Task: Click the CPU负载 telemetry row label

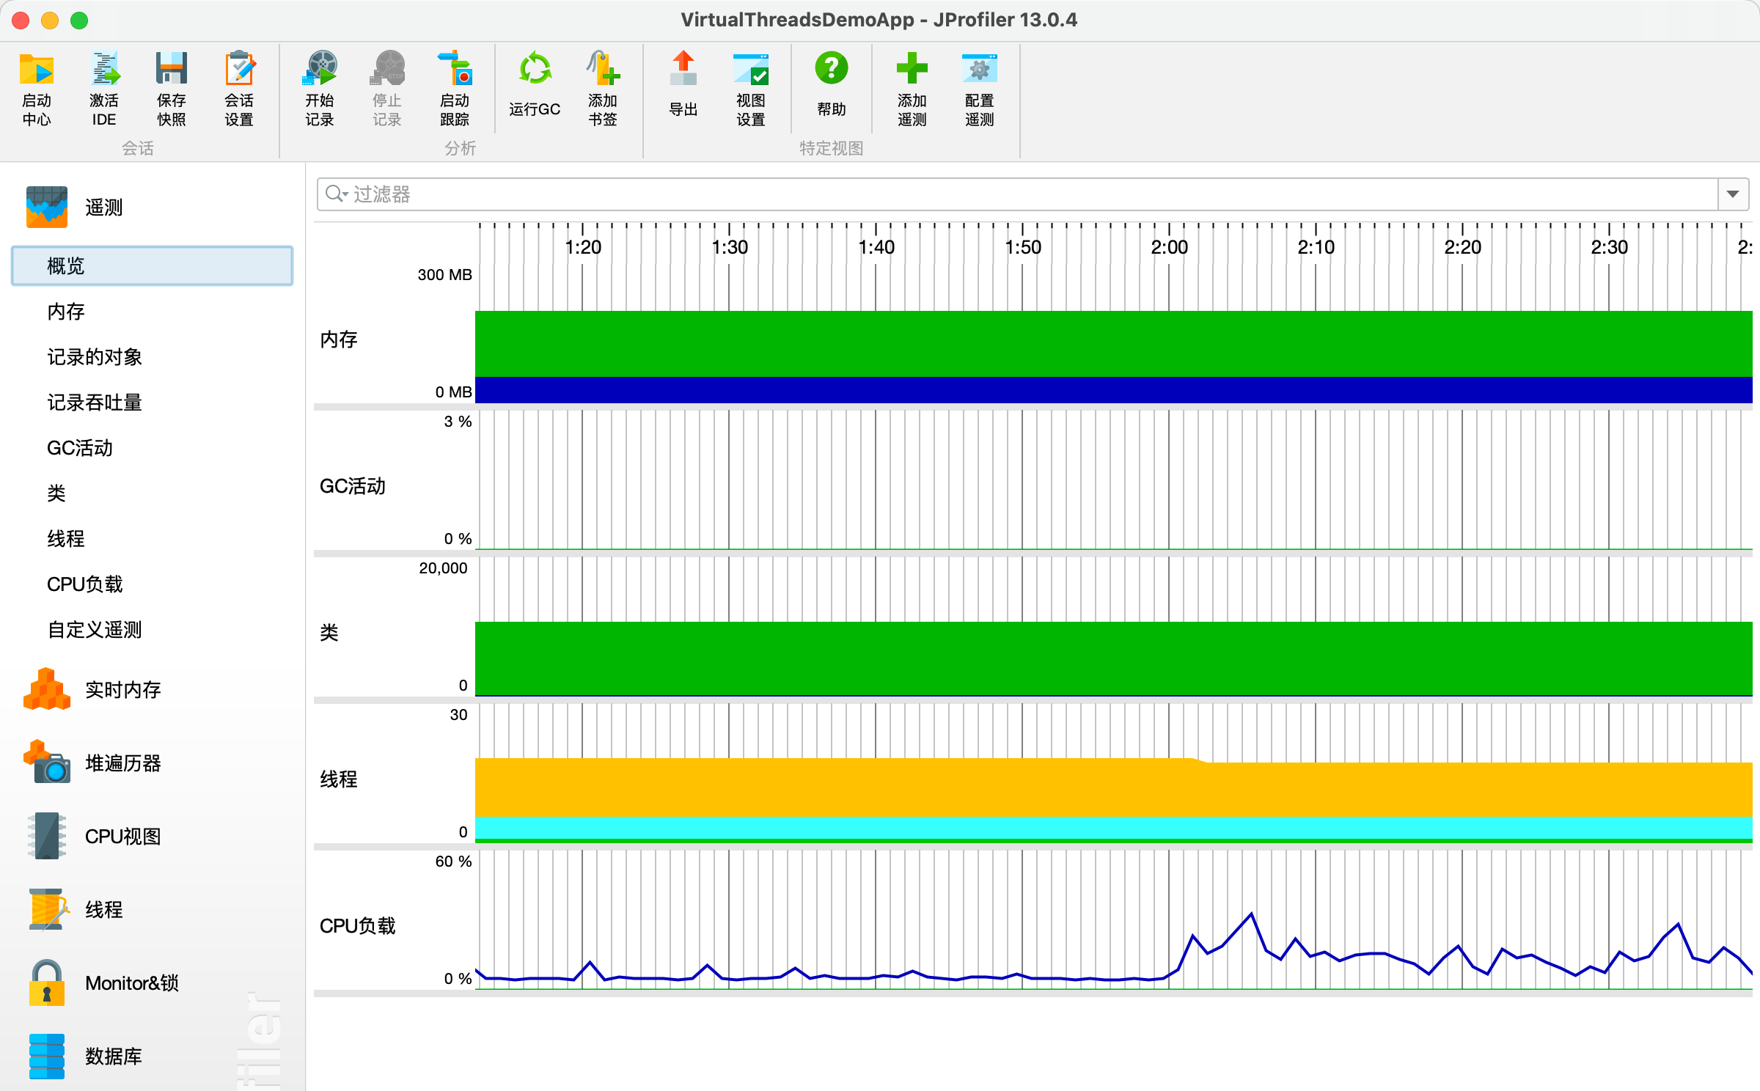Action: click(358, 926)
